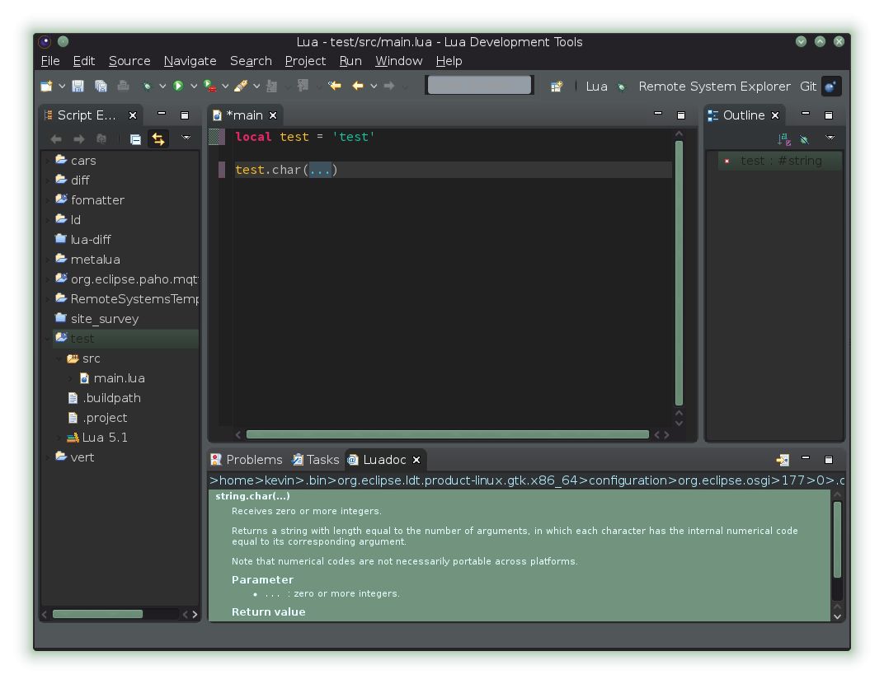
Task: Run the script with green play icon
Action: pos(178,87)
